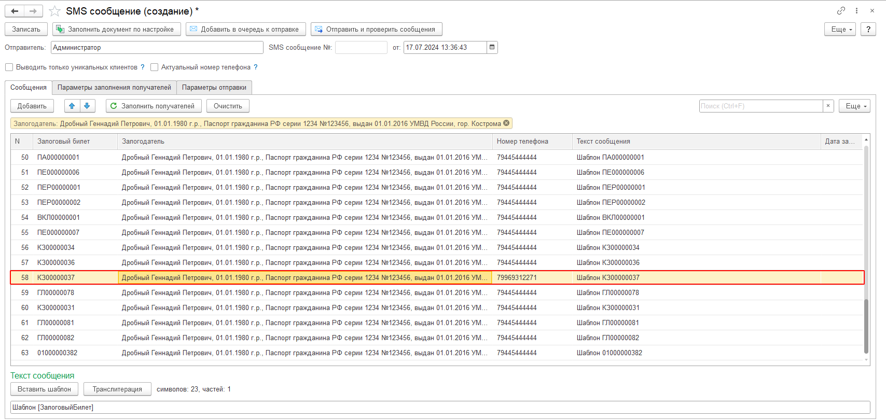The height and width of the screenshot is (420, 886).
Task: Move the row down with blue down arrow
Action: click(x=87, y=106)
